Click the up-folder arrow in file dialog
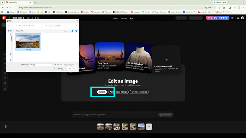This screenshot has height=138, width=246. click(20, 26)
